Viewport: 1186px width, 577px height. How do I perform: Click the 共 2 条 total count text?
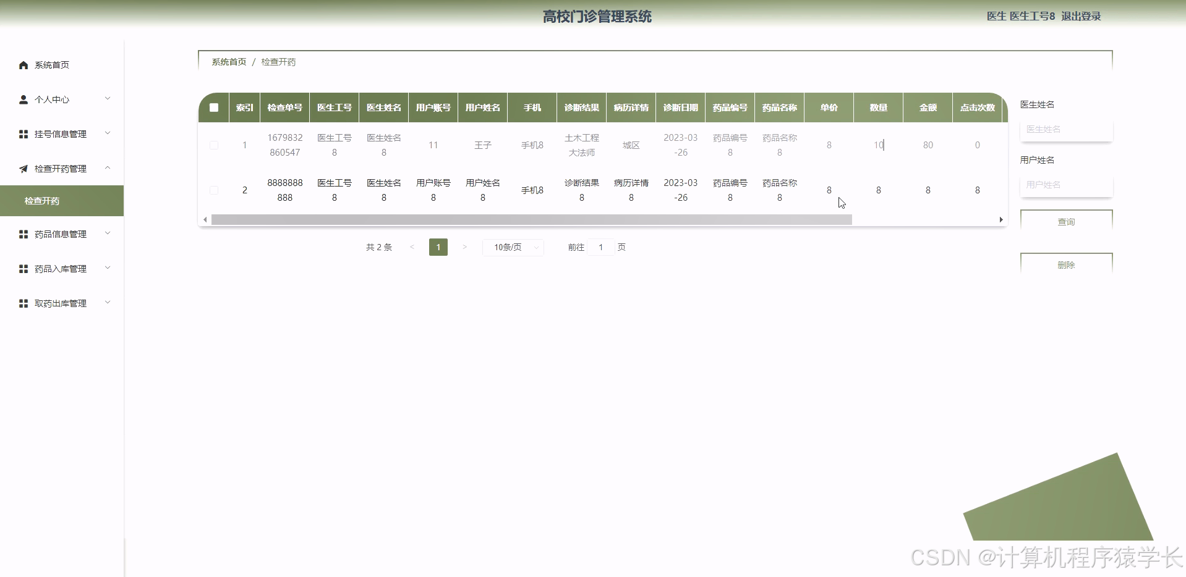pyautogui.click(x=379, y=247)
